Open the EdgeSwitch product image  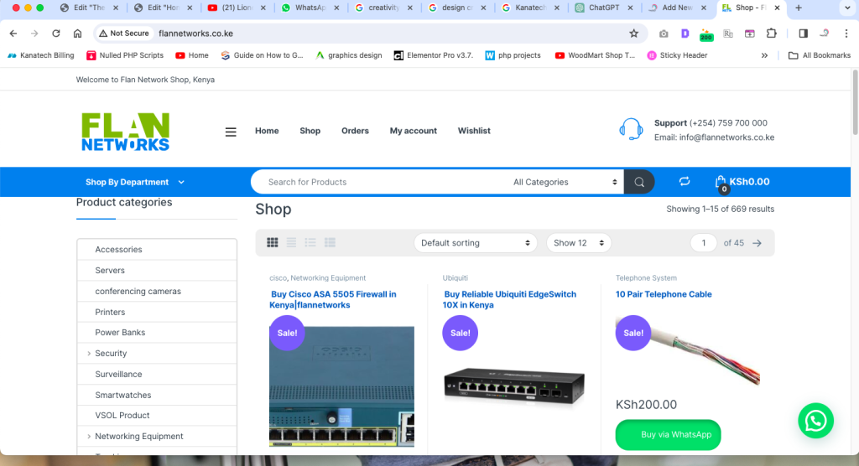coord(514,386)
